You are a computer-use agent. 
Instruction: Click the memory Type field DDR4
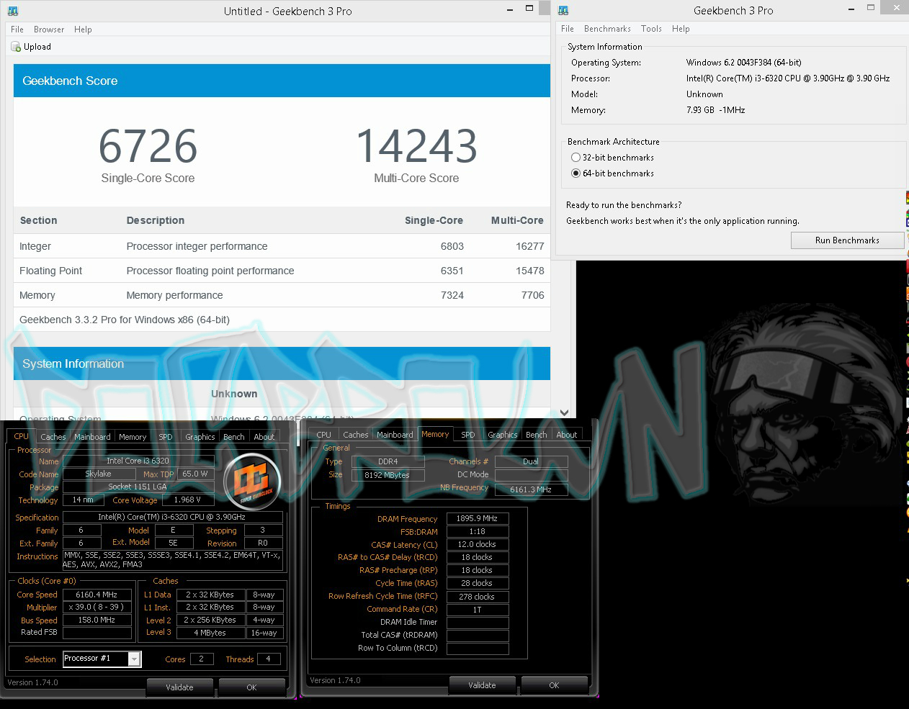388,461
